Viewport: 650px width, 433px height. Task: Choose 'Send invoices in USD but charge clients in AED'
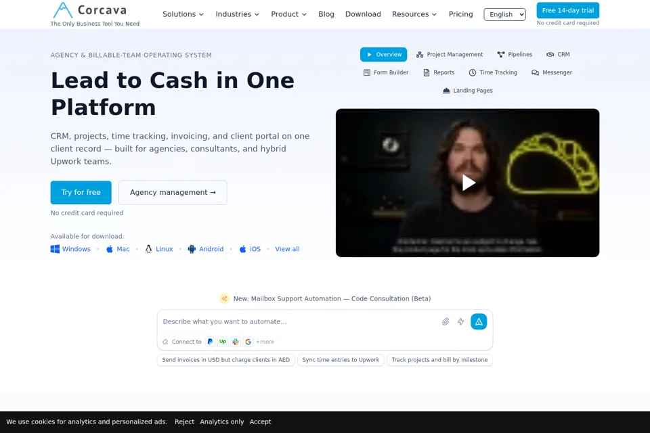click(x=226, y=360)
